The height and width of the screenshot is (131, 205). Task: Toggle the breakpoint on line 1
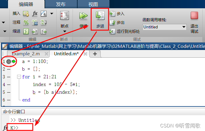point(9,62)
